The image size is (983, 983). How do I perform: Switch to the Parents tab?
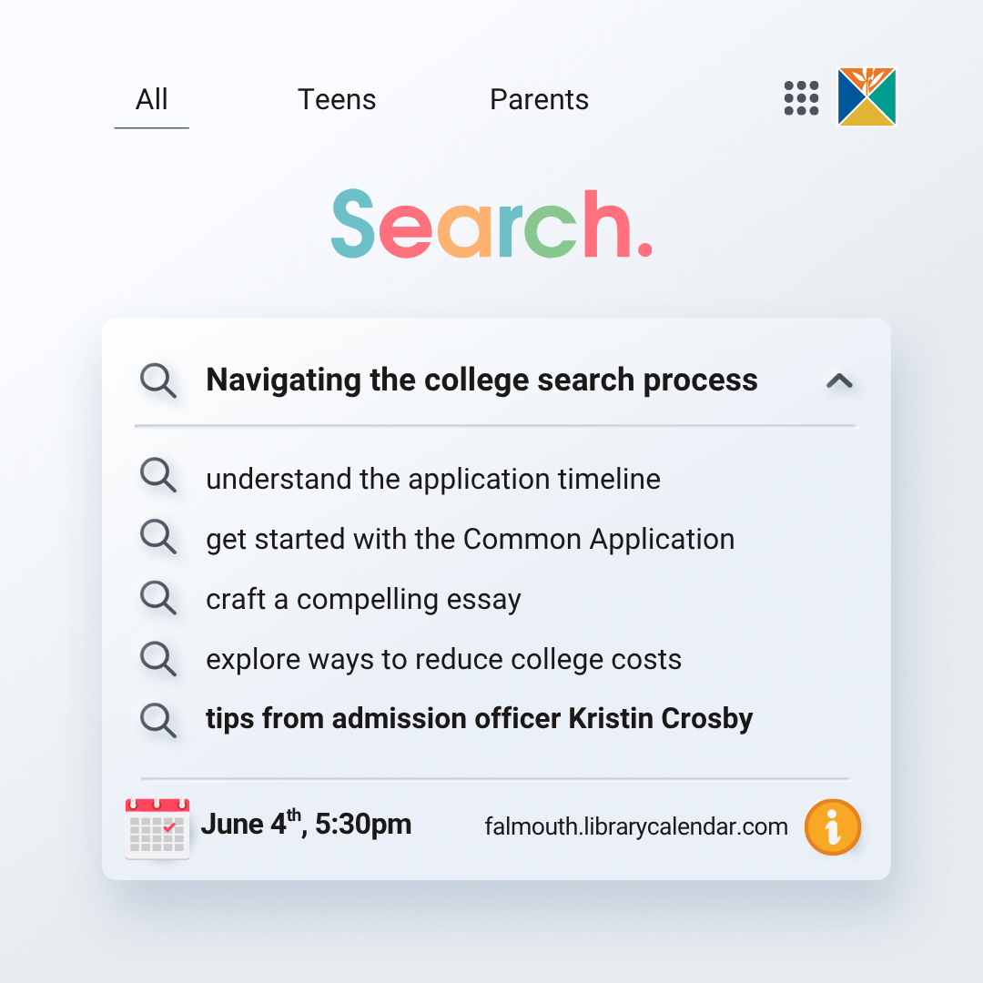(x=539, y=99)
